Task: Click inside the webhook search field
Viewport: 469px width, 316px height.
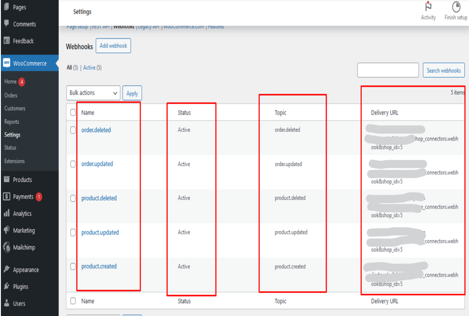Action: [388, 70]
